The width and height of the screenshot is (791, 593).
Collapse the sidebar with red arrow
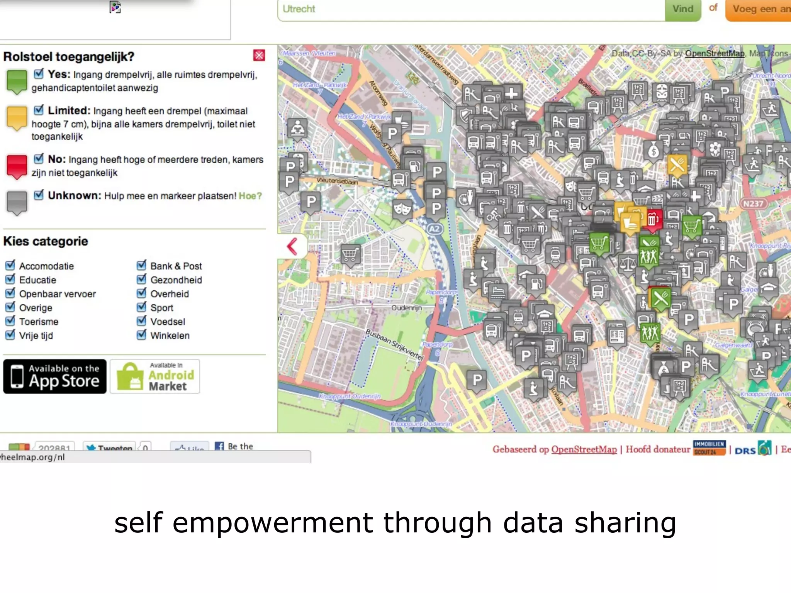click(x=292, y=246)
